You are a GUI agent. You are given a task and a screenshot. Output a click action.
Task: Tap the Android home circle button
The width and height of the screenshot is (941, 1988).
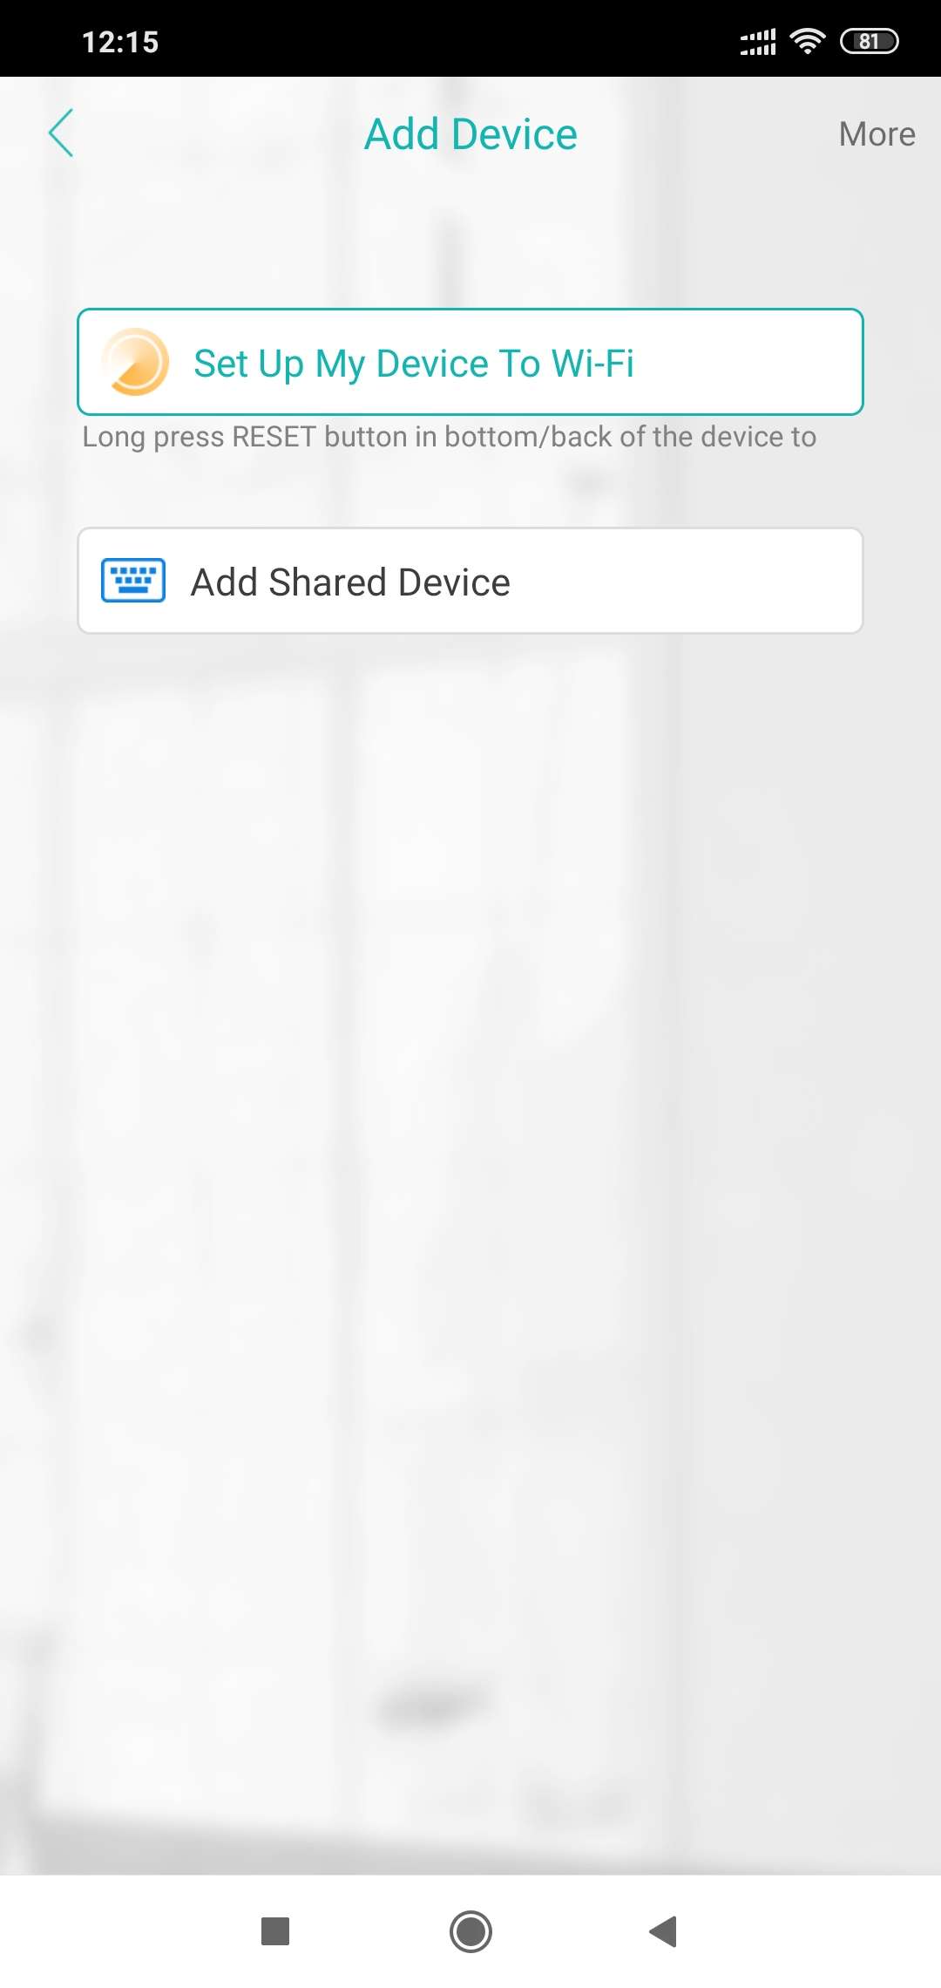[x=470, y=1931]
